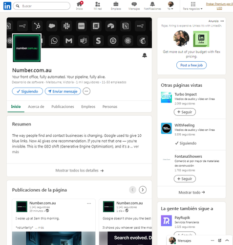Open first post Number.com.au avatar
The width and height of the screenshot is (233, 245).
[22, 207]
